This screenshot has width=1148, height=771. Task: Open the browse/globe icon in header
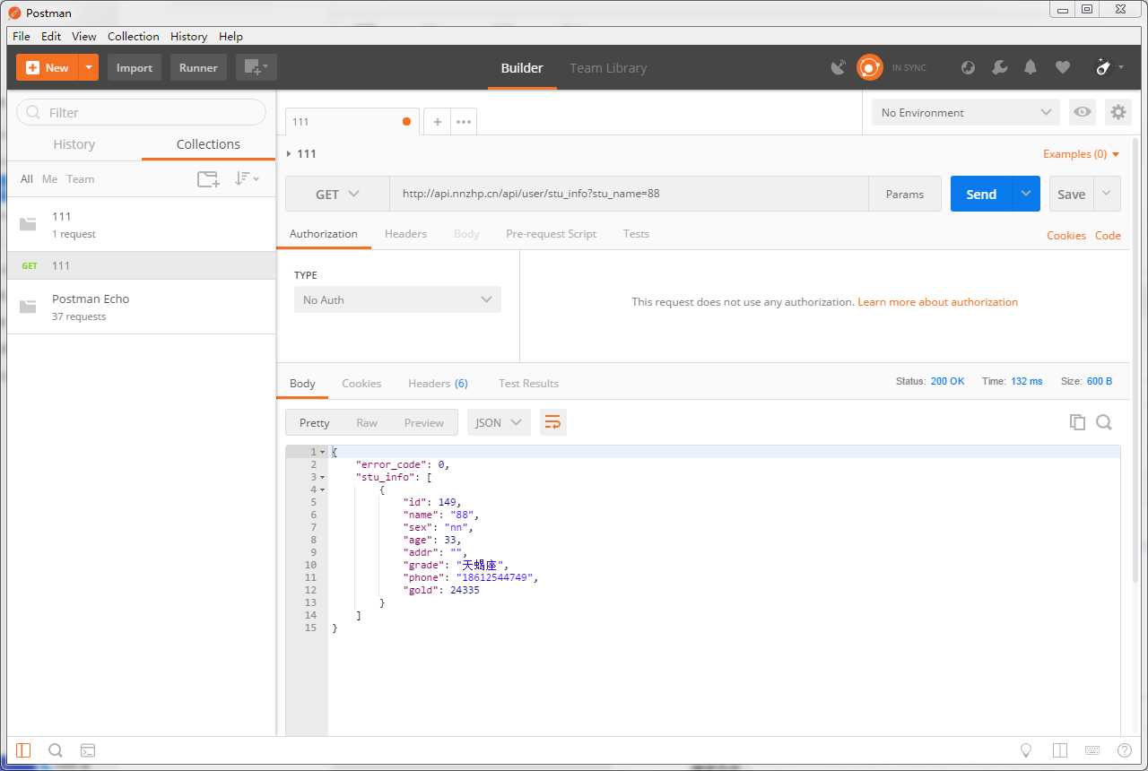click(968, 67)
